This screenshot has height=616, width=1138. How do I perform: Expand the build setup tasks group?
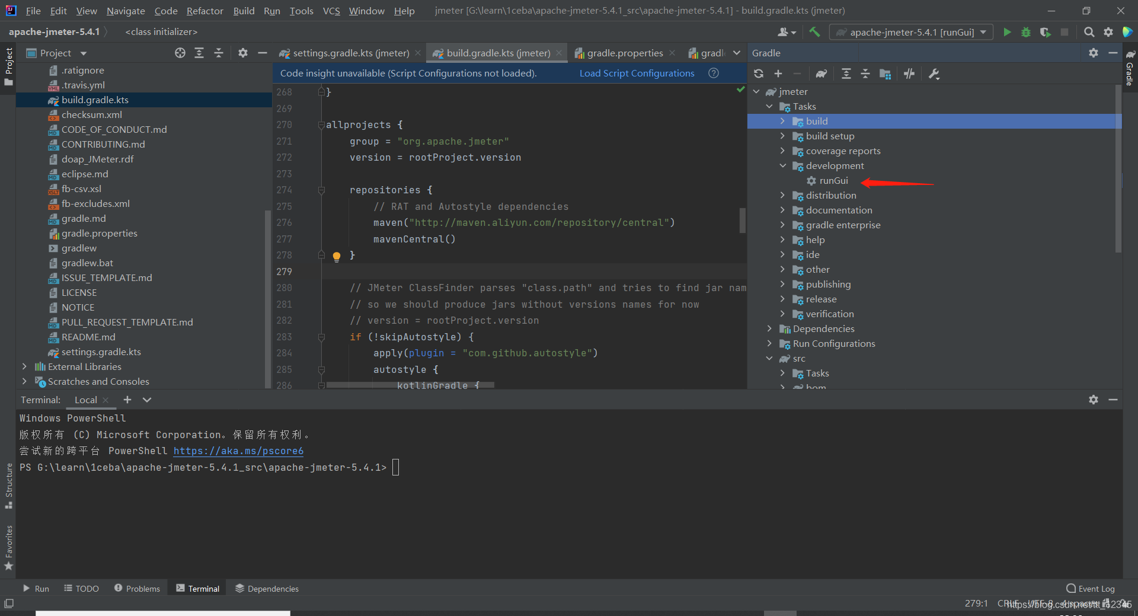point(782,136)
